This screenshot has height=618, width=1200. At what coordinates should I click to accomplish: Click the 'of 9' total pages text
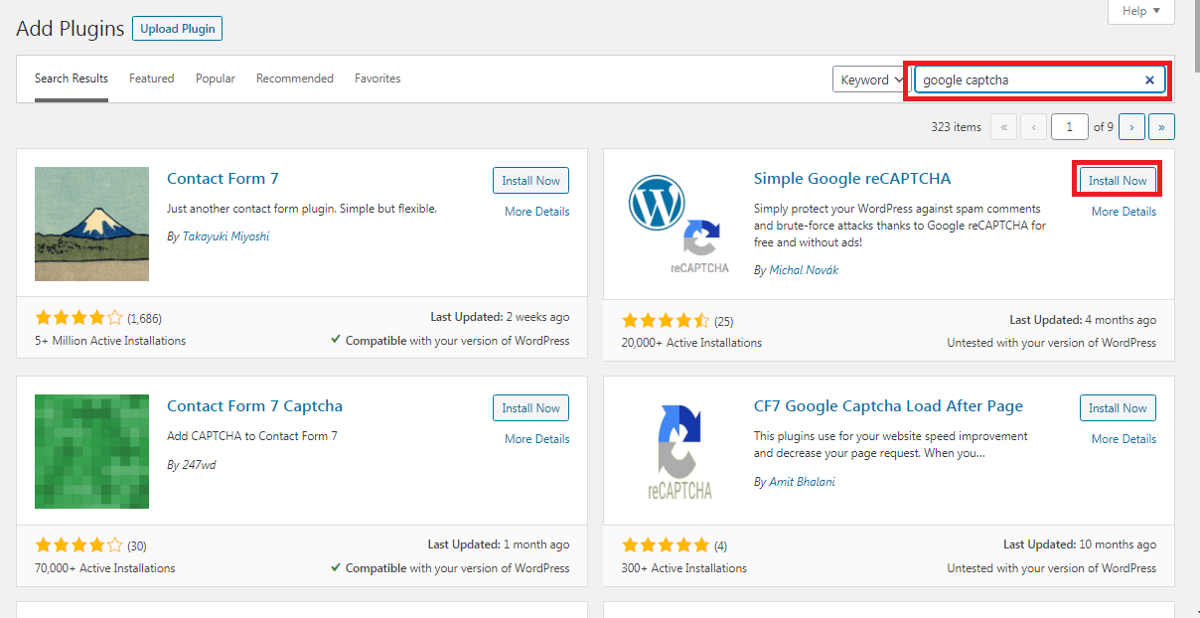(x=1104, y=127)
